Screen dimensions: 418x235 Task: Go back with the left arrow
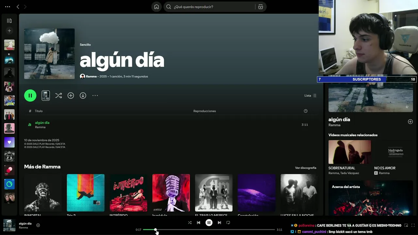coord(18,7)
